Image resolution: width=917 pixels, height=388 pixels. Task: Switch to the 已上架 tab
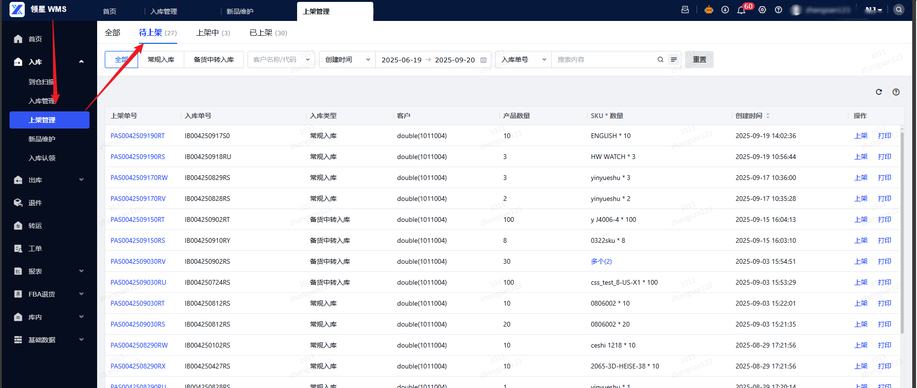[268, 33]
